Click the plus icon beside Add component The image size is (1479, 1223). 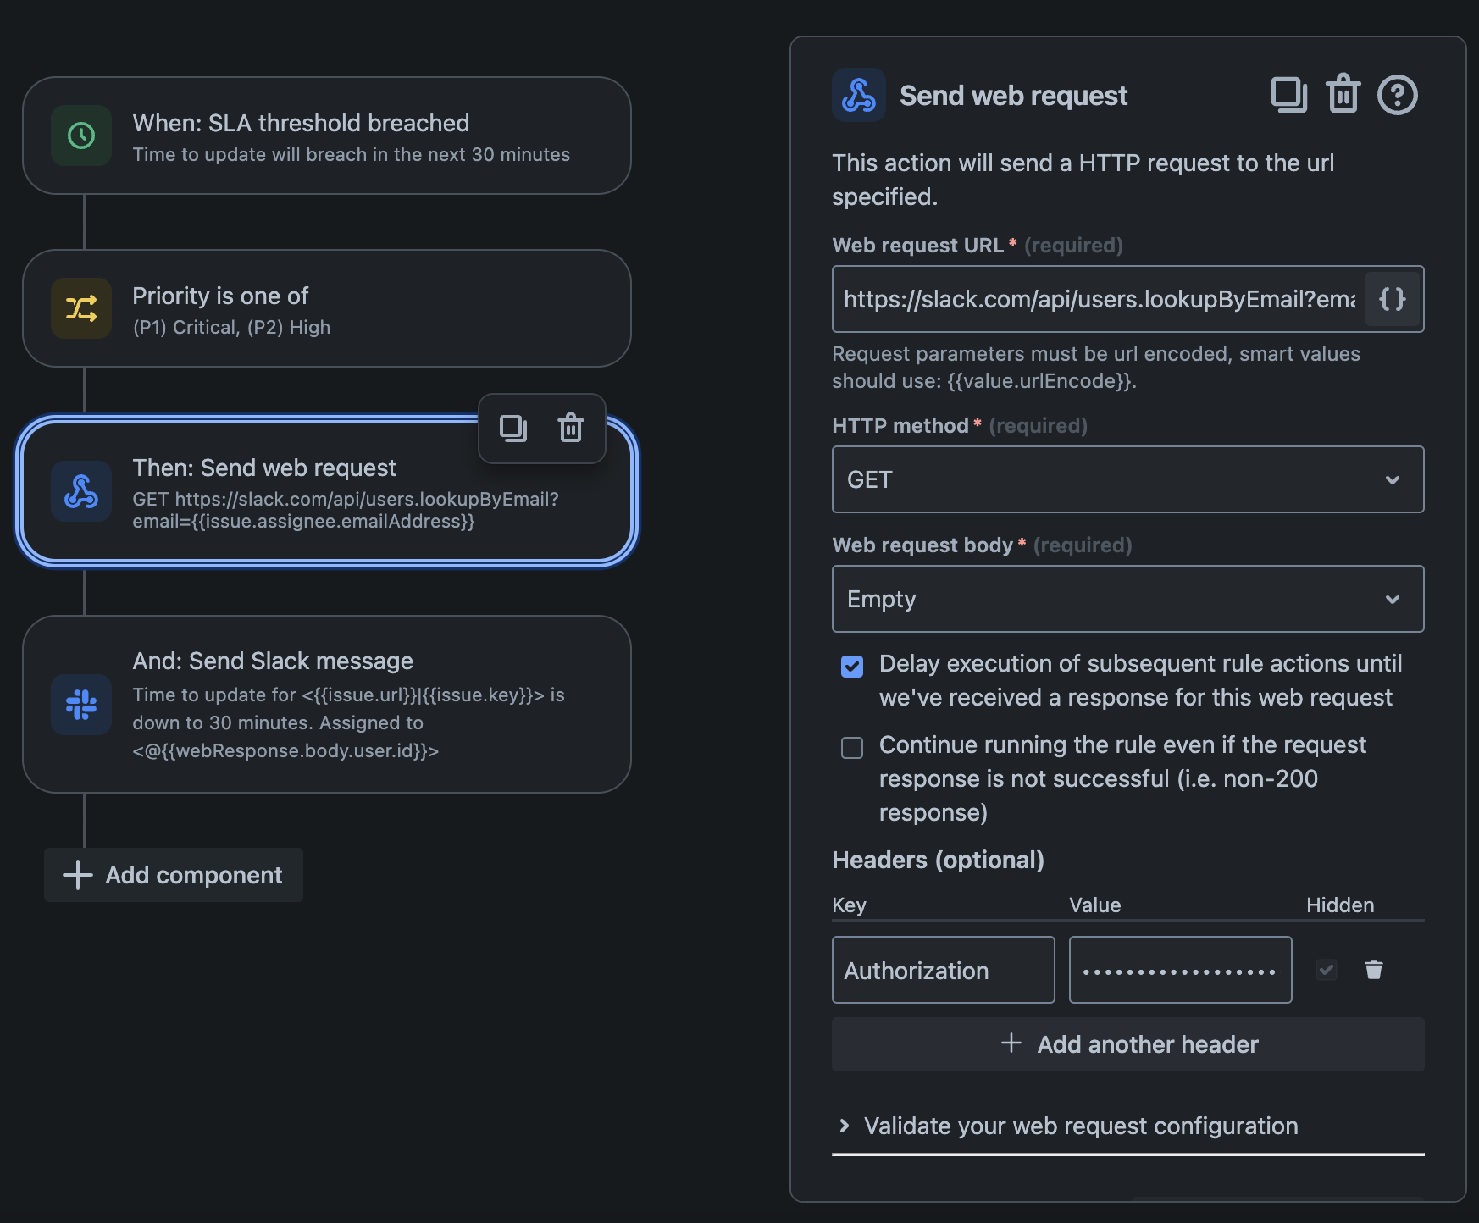[78, 875]
